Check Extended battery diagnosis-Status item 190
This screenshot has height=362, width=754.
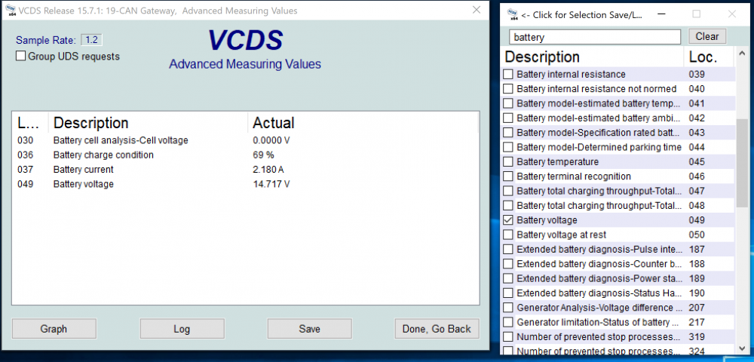pos(508,293)
